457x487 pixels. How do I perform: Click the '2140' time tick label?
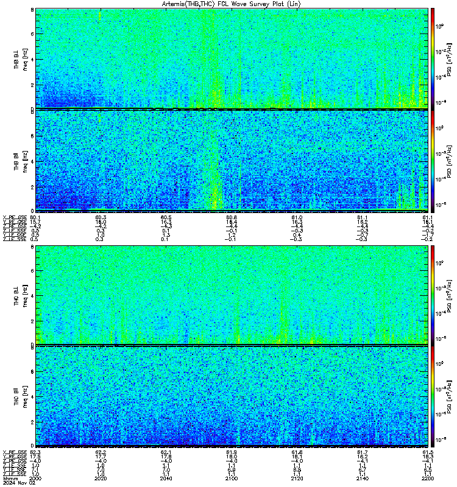[362, 478]
